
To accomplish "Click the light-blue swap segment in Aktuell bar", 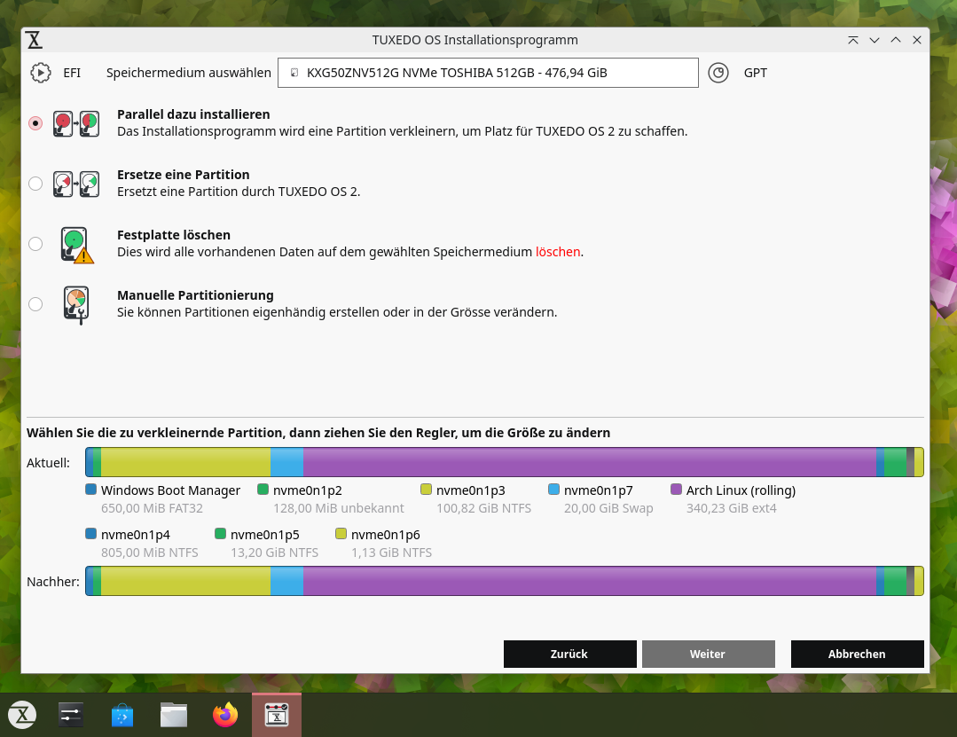I will (286, 462).
